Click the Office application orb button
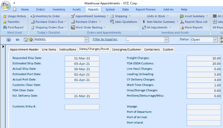This screenshot has height=128, width=223. (x=6, y=6)
